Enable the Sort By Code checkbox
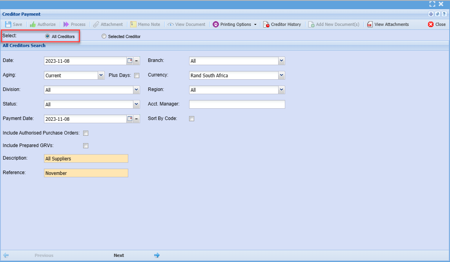450x262 pixels. pyautogui.click(x=192, y=119)
